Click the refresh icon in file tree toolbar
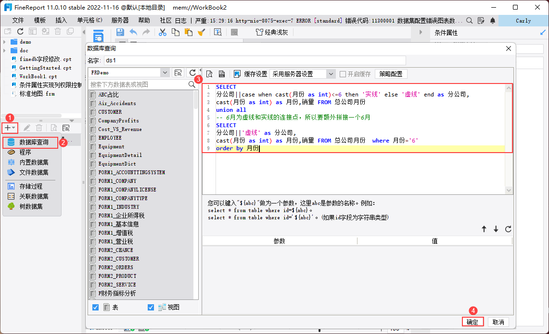The height and width of the screenshot is (334, 549). (20, 32)
